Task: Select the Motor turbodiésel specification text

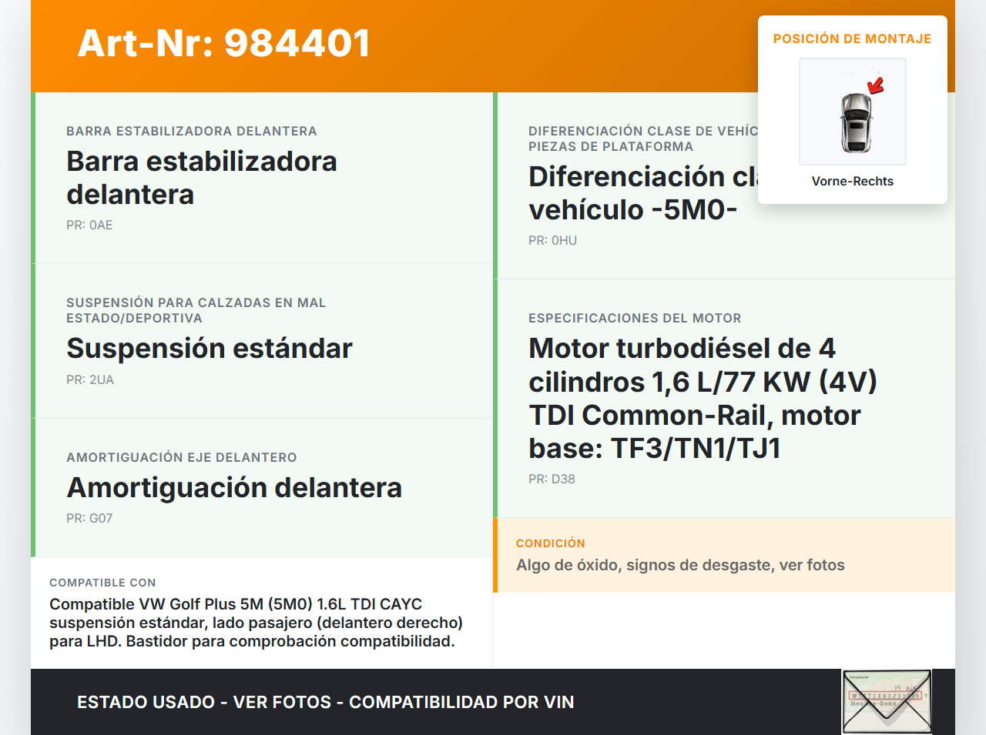Action: pos(703,398)
